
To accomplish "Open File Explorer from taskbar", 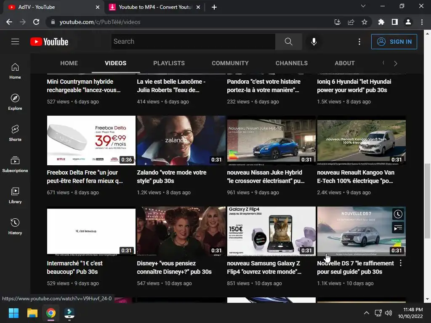I will coord(32,313).
